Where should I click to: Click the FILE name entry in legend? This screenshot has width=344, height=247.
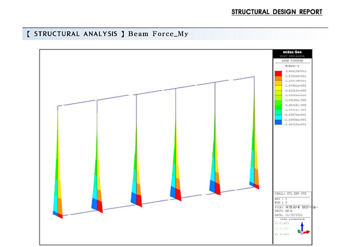296,207
